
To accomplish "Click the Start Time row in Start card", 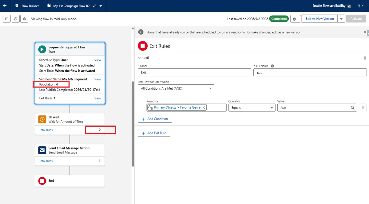I will click(x=67, y=71).
